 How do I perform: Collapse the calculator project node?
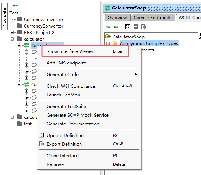(x=12, y=39)
